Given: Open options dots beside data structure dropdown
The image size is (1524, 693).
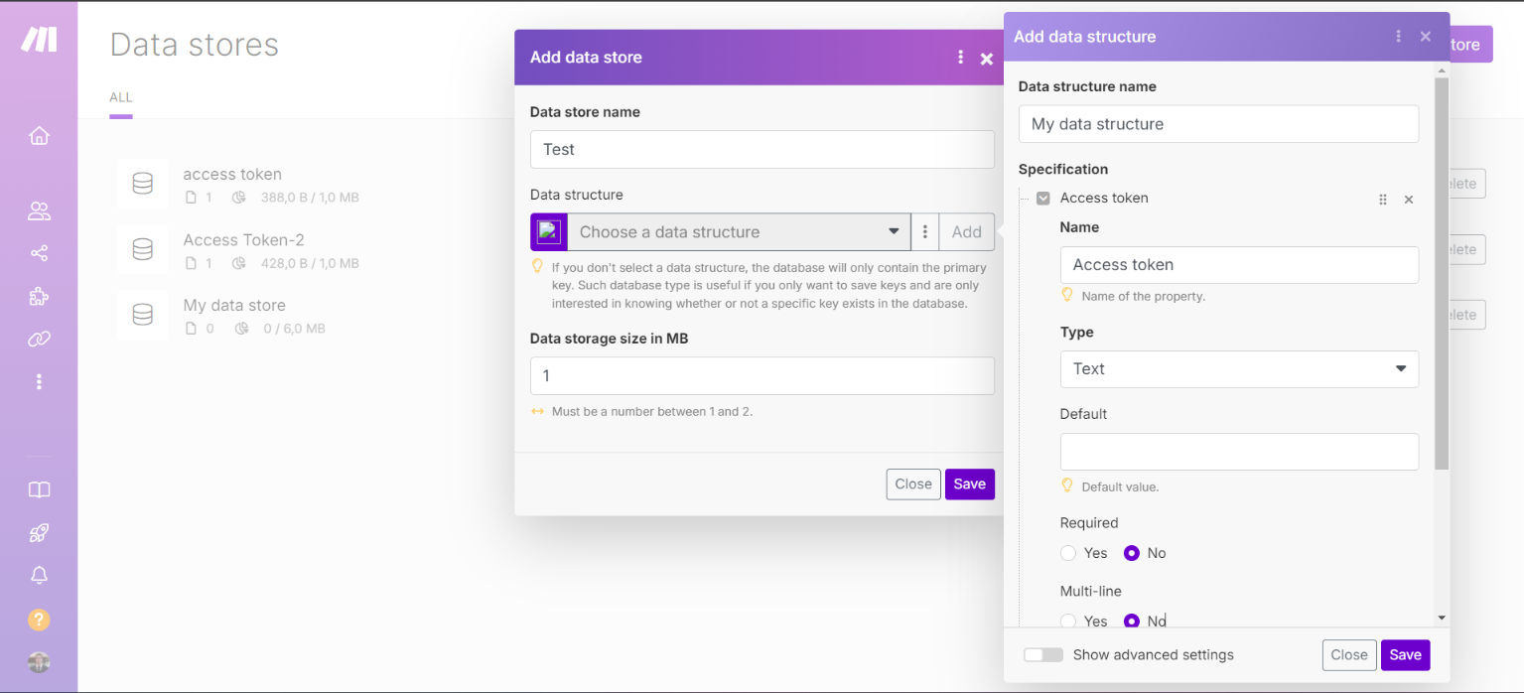Looking at the screenshot, I should pos(925,231).
